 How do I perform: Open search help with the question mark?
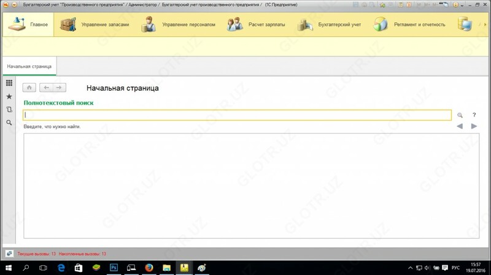pyautogui.click(x=474, y=115)
